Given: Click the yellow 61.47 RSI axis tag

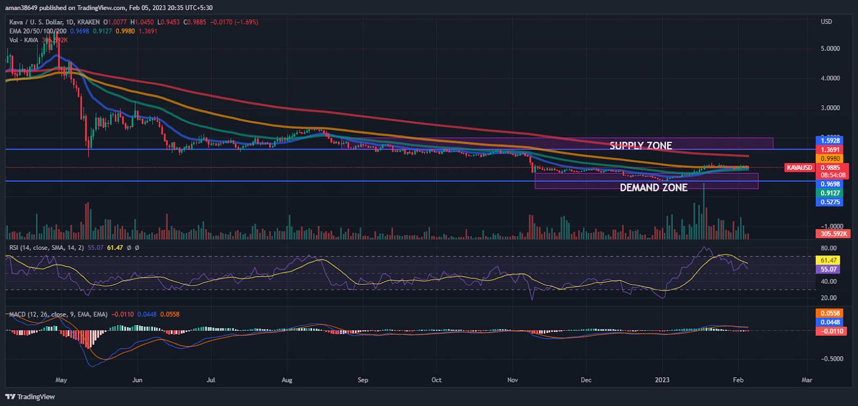Looking at the screenshot, I should 829,260.
